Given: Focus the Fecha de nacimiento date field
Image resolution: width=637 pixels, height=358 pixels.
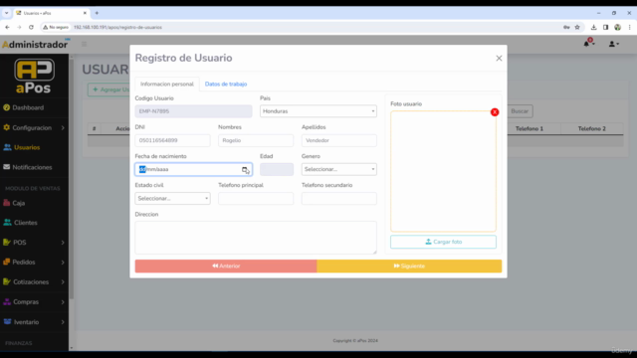Looking at the screenshot, I should 193,169.
